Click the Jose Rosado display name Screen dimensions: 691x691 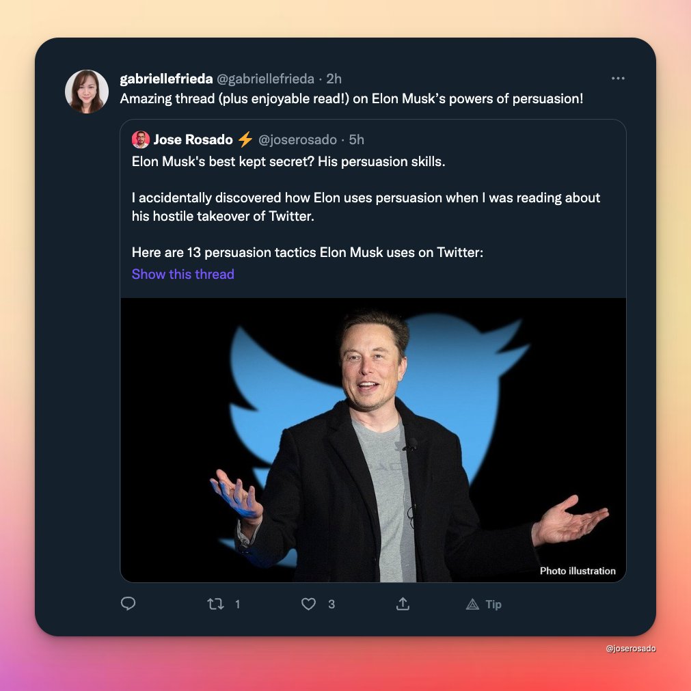(x=193, y=139)
